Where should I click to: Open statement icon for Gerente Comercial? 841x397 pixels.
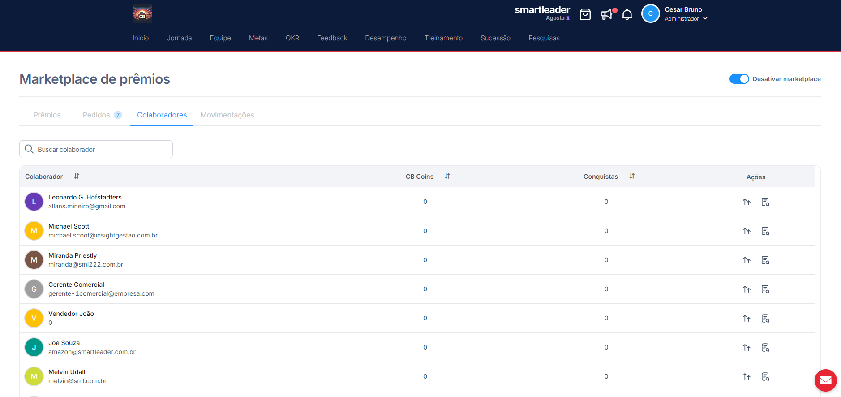765,289
